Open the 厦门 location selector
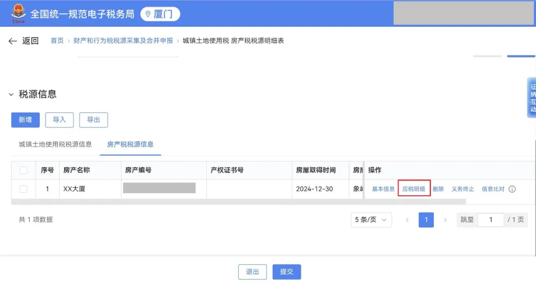Image resolution: width=536 pixels, height=284 pixels. (160, 14)
